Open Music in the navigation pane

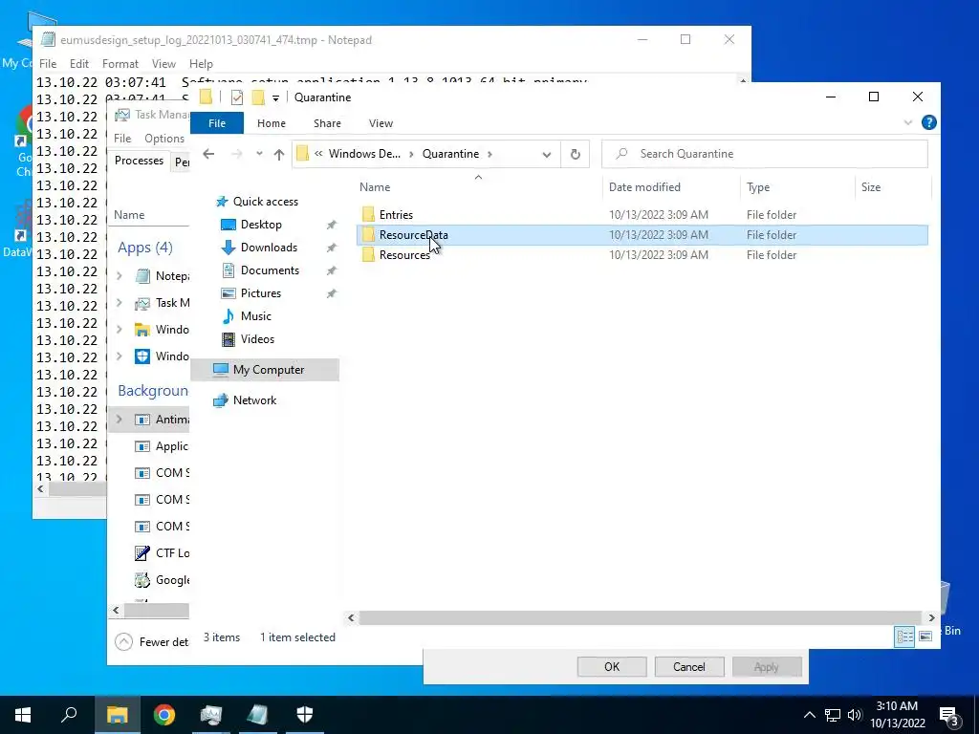[x=255, y=315]
